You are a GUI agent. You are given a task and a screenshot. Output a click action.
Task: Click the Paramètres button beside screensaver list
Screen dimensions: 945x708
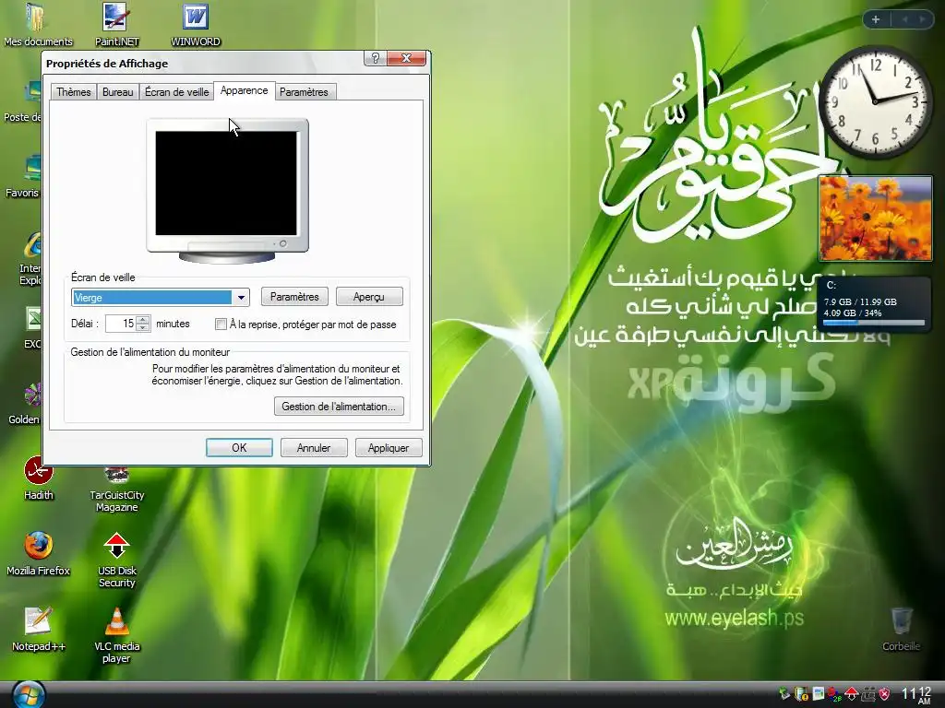click(294, 297)
